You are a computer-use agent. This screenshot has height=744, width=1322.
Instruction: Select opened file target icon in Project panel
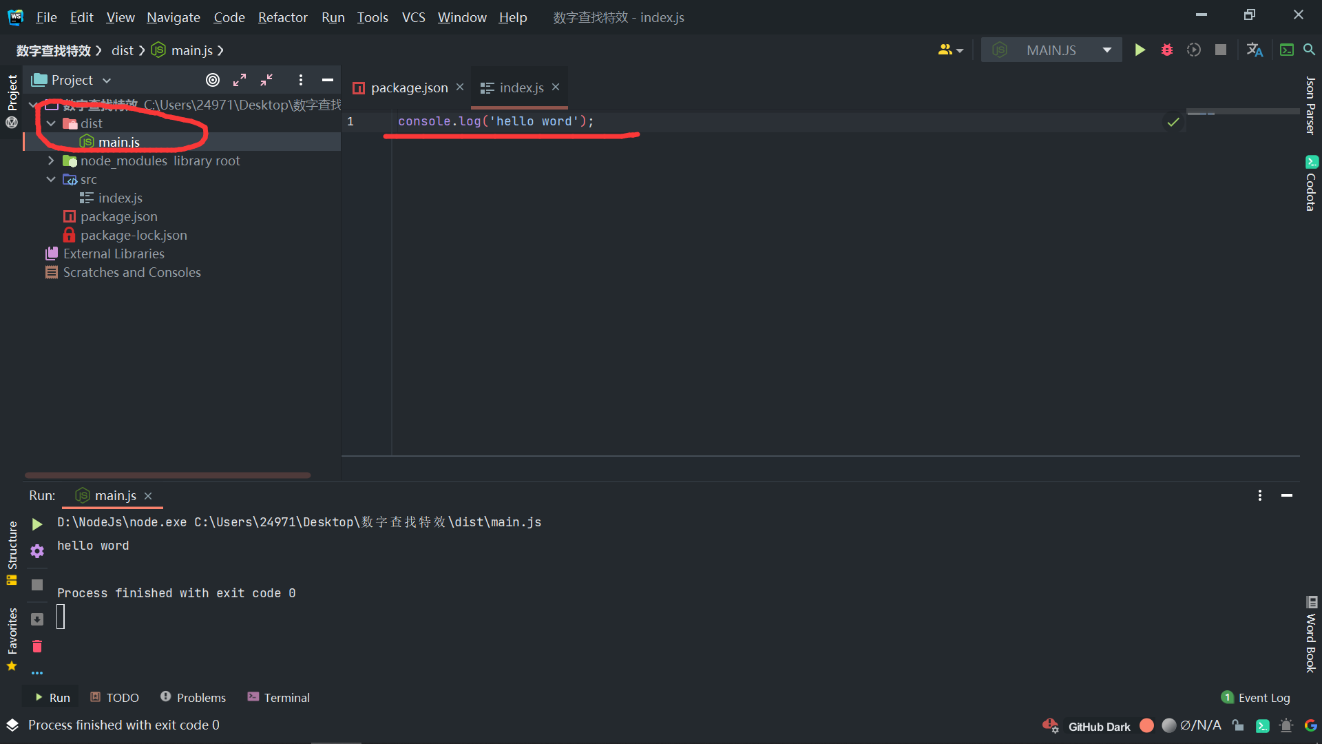[x=213, y=80]
